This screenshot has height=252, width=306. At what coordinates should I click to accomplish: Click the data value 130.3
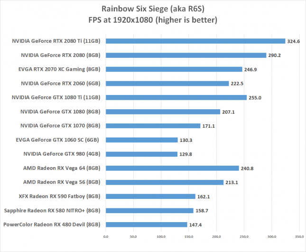[186, 140]
